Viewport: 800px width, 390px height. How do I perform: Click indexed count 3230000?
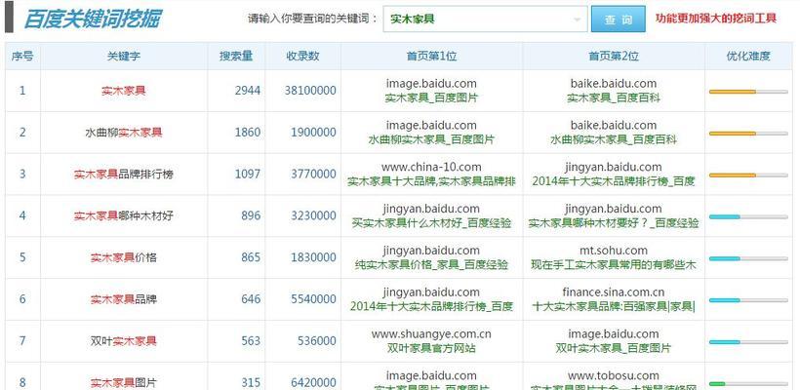313,215
